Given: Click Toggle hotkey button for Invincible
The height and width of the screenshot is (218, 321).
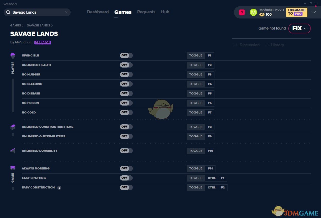Looking at the screenshot, I should click(x=196, y=55).
